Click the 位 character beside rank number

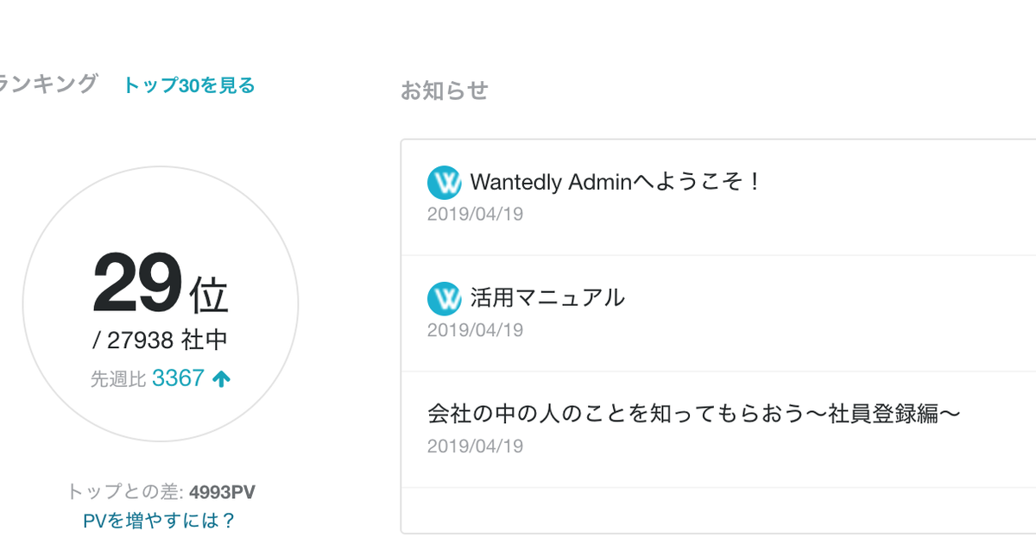click(209, 294)
